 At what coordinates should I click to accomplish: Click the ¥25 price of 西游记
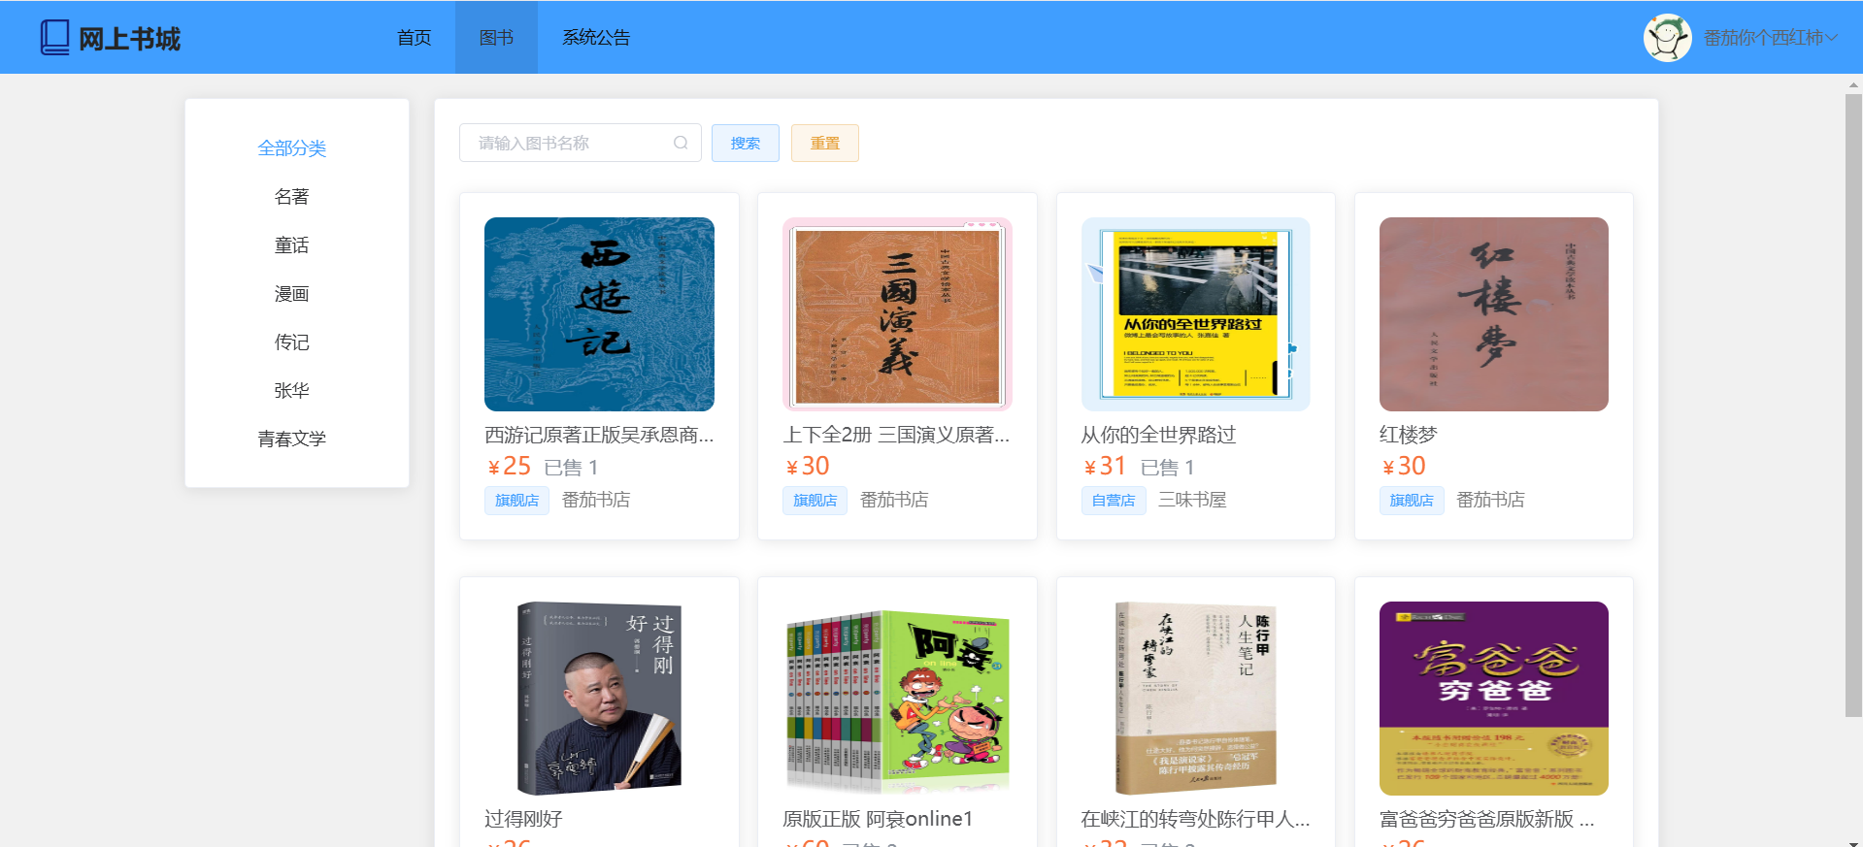(x=510, y=467)
